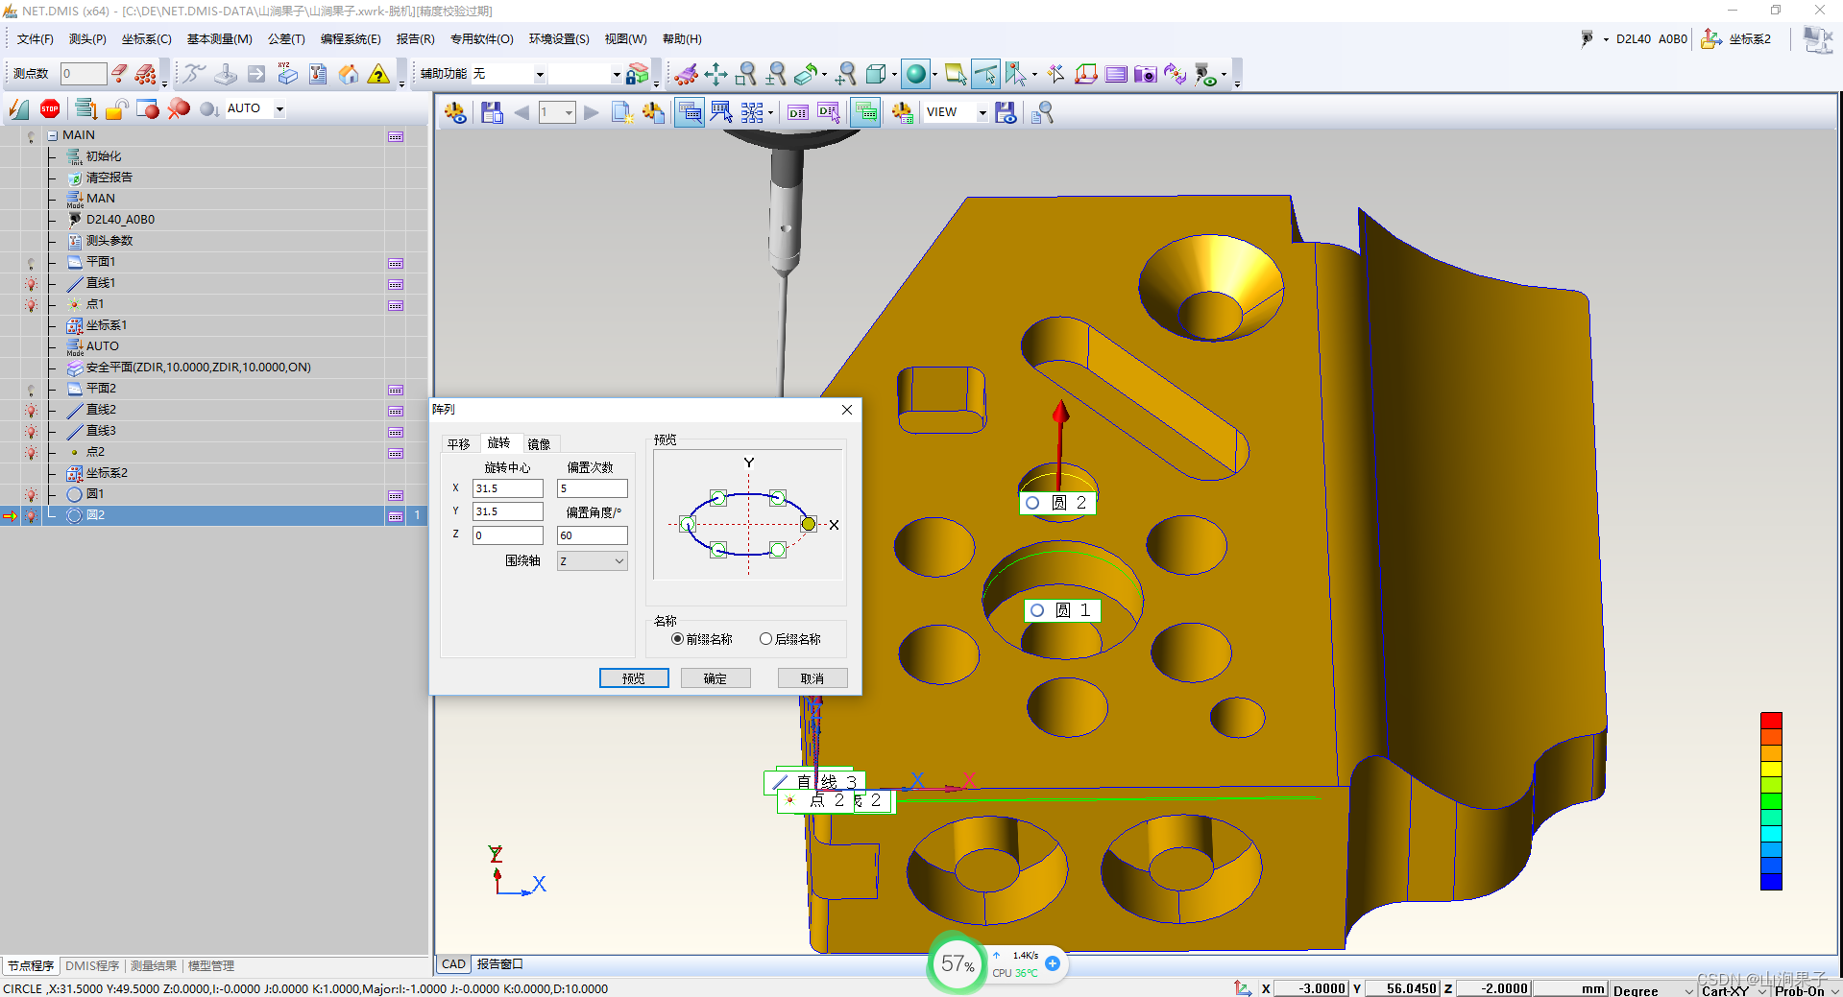Open the AUTO mode dropdown
1843x997 pixels.
[x=279, y=109]
